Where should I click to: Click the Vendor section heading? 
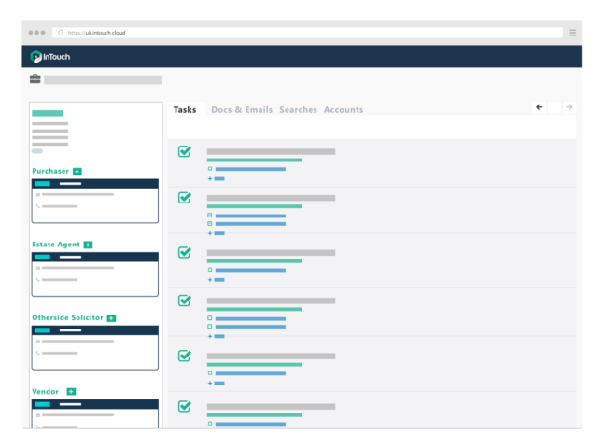[x=45, y=392]
